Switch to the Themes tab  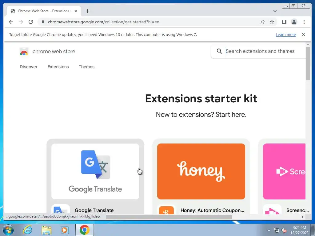(x=86, y=67)
